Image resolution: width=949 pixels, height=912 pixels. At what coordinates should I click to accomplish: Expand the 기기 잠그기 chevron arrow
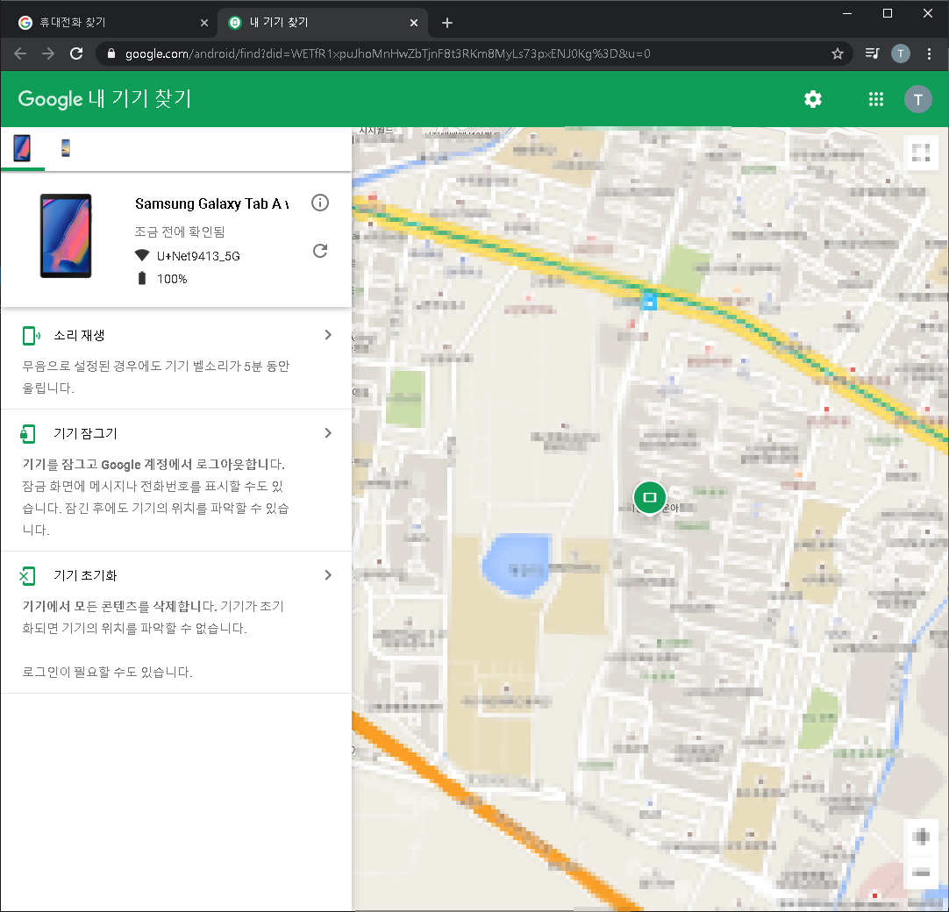(x=328, y=432)
